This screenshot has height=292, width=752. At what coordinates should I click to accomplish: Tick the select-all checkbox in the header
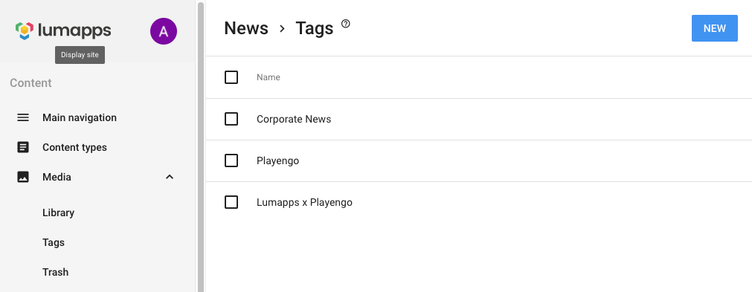click(x=231, y=77)
